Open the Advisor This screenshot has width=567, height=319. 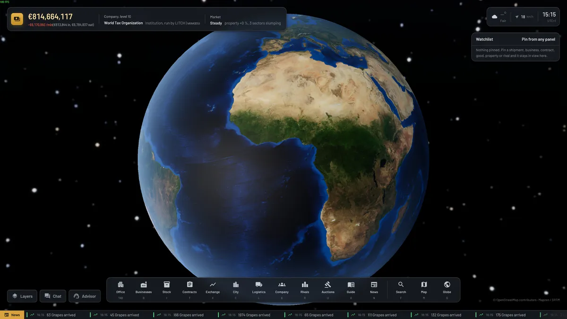click(x=85, y=296)
